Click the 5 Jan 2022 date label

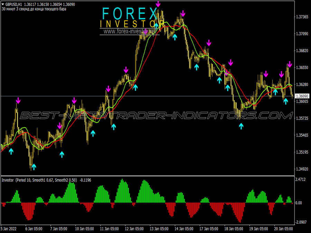[x=9, y=229]
